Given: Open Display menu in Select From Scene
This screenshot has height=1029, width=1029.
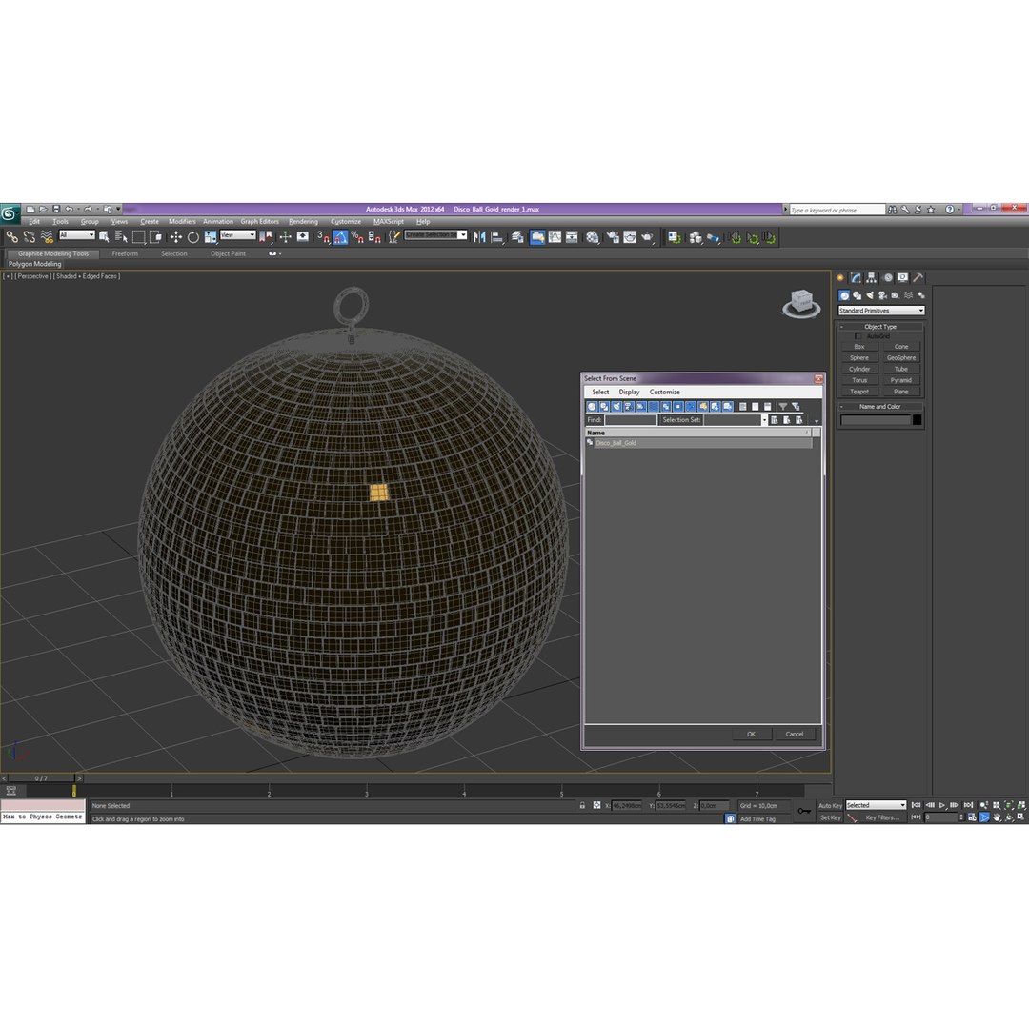Looking at the screenshot, I should pos(629,392).
